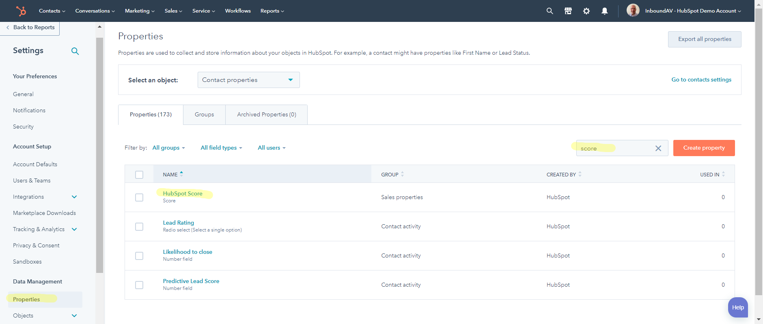Screen dimensions: 763x324
Task: Open the All users filter
Action: [272, 148]
